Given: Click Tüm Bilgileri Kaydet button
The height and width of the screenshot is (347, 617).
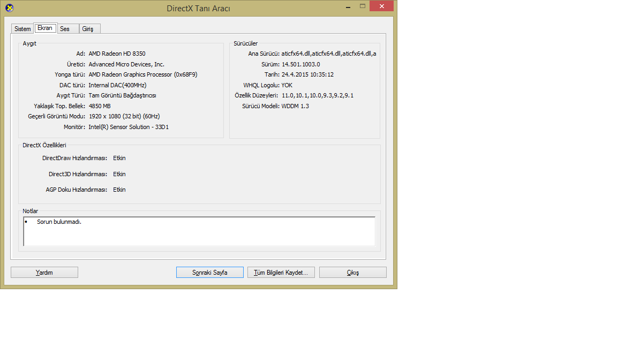Looking at the screenshot, I should point(281,272).
